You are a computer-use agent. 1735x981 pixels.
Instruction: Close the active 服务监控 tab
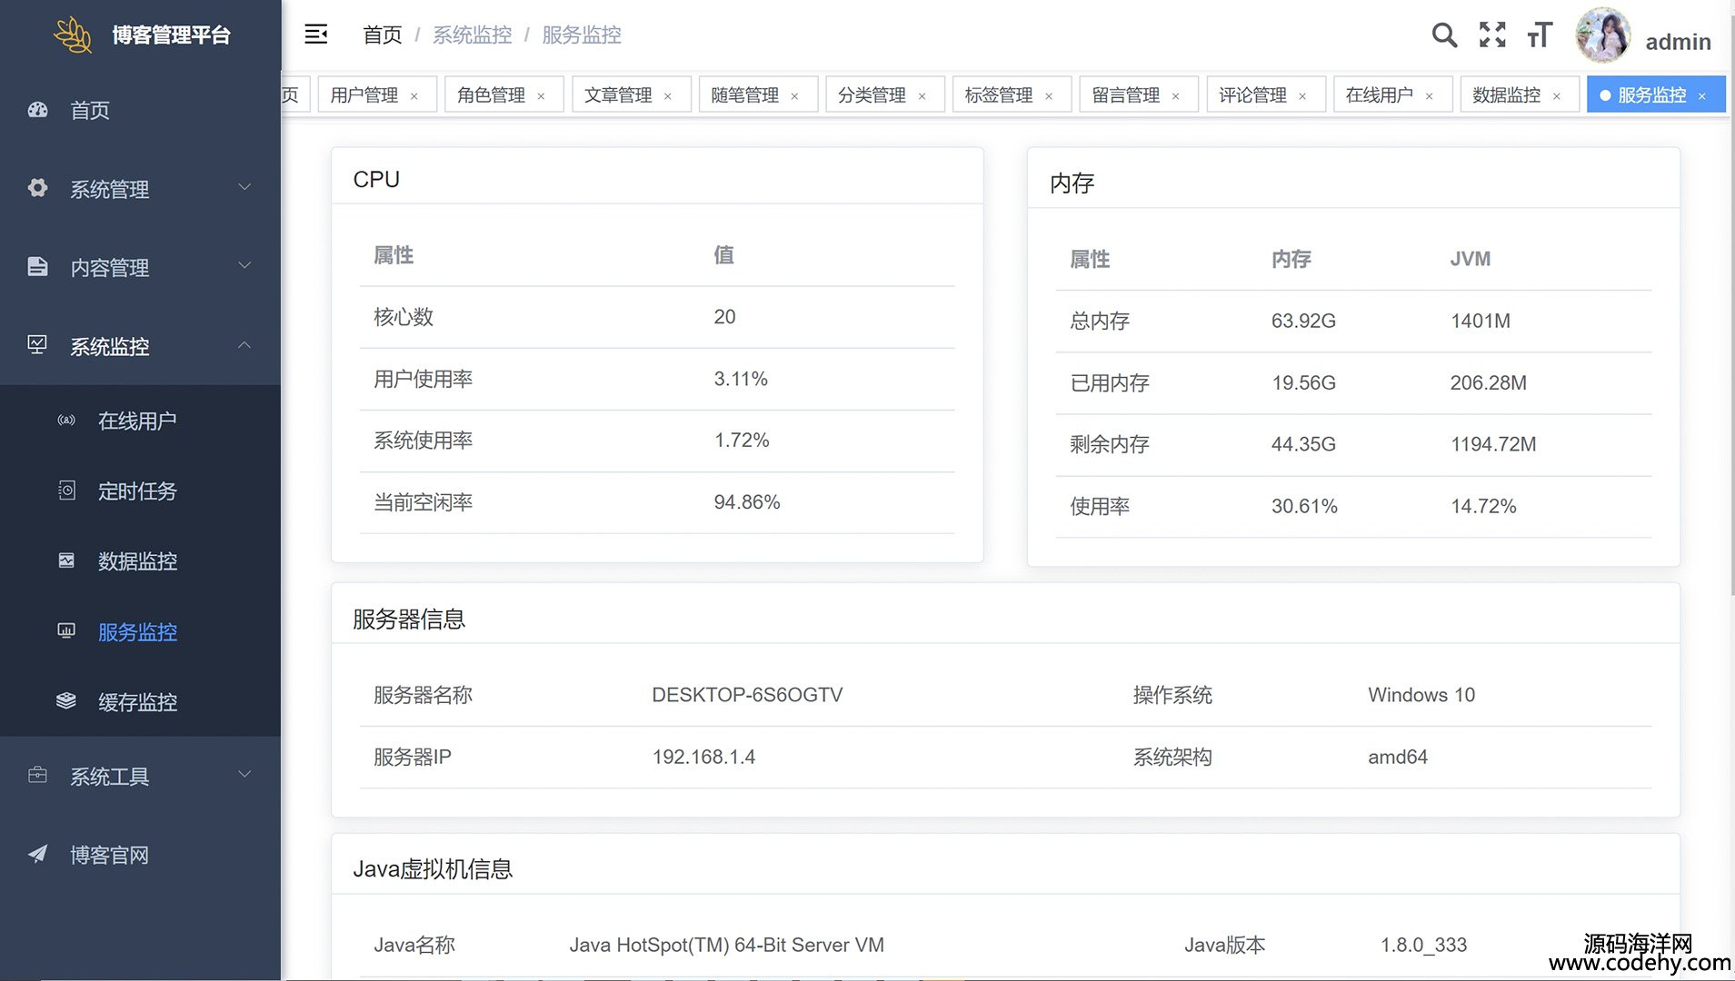point(1702,96)
